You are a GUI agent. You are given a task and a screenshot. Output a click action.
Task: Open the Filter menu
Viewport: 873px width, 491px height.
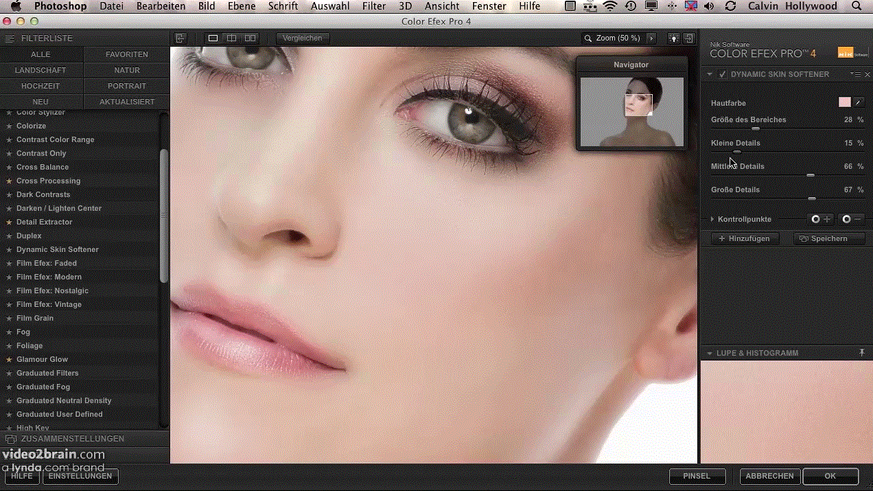374,6
